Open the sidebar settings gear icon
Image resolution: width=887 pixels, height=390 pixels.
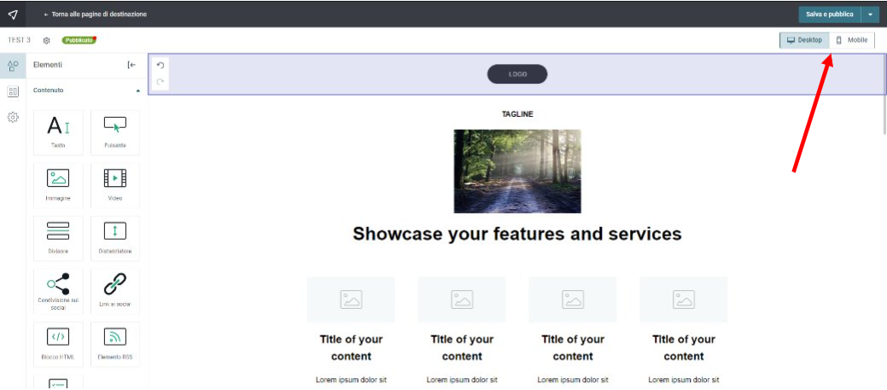pyautogui.click(x=13, y=117)
